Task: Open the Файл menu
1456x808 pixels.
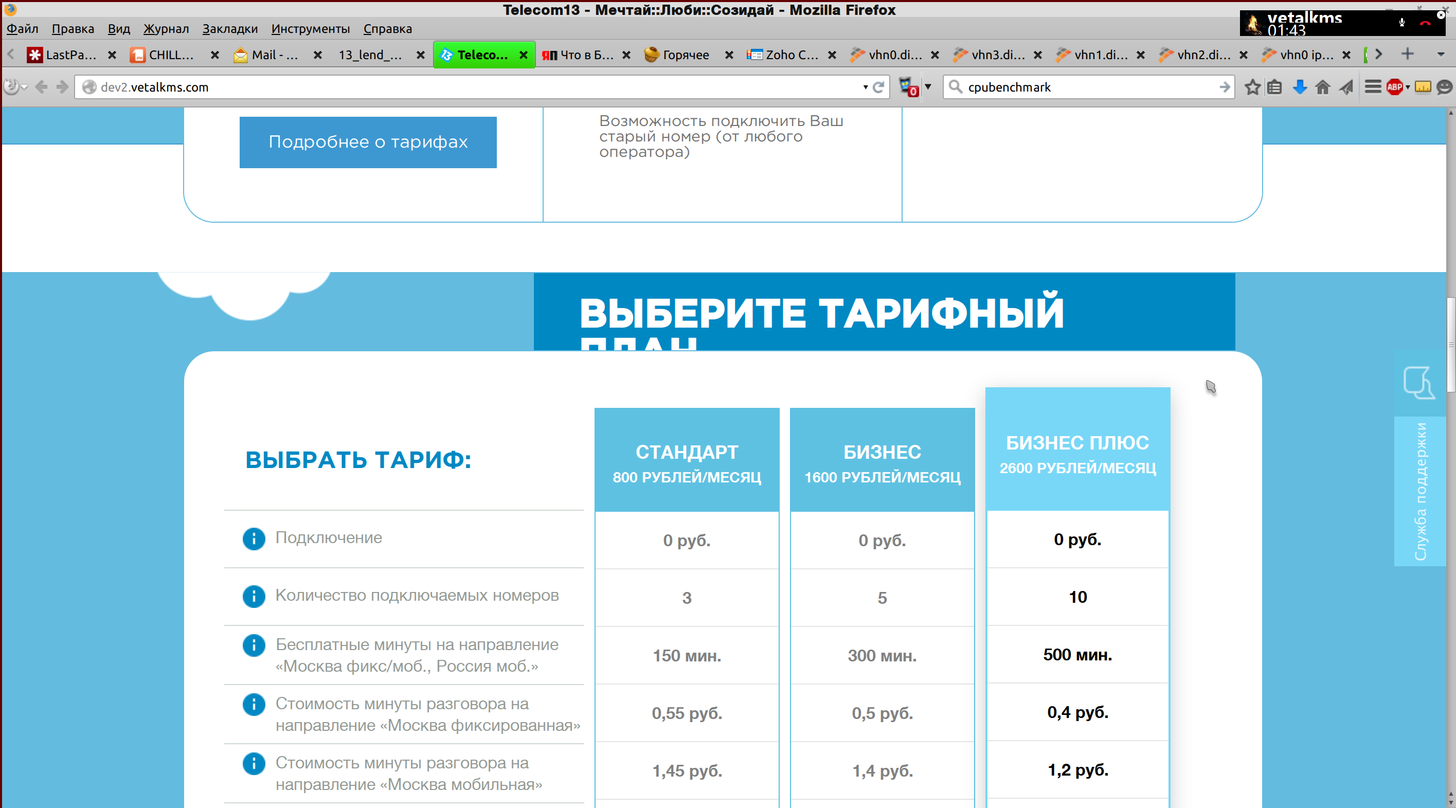Action: tap(23, 28)
